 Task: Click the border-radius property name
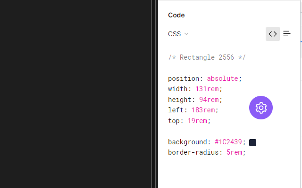tap(193, 152)
